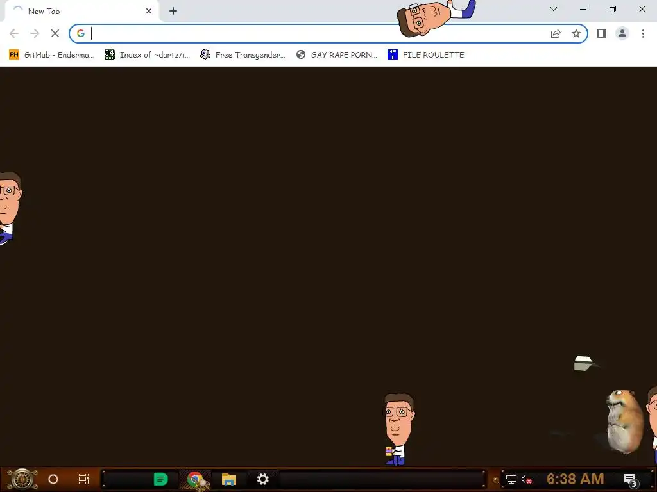
Task: Click the 6:38 AM clock
Action: tap(576, 479)
